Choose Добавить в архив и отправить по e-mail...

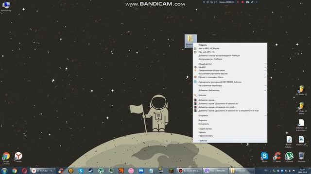click(230, 107)
